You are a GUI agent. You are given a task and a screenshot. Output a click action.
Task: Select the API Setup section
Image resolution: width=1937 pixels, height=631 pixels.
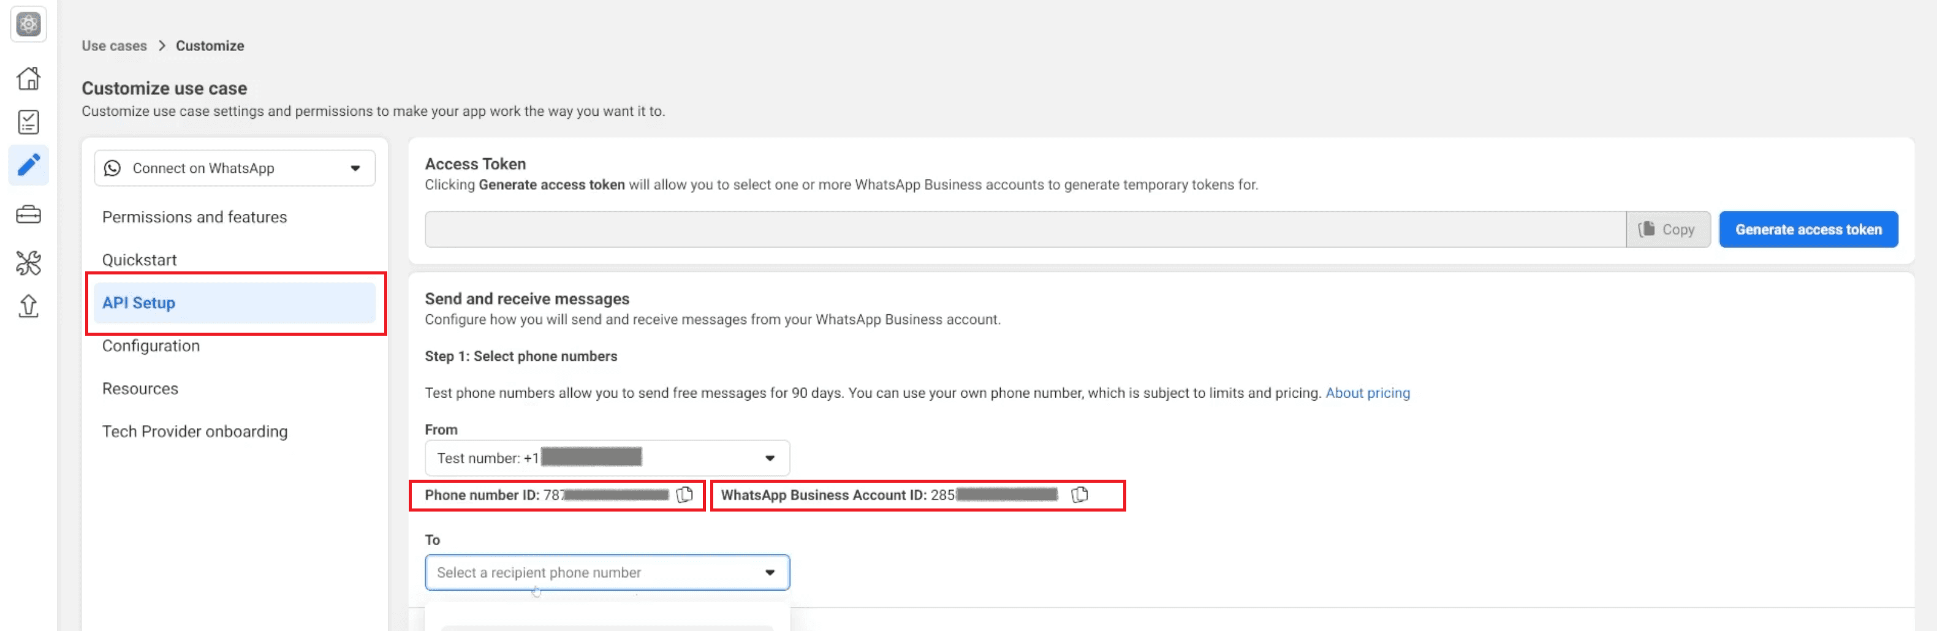[235, 303]
